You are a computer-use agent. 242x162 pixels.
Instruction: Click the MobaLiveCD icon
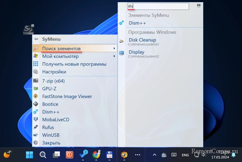[36, 119]
